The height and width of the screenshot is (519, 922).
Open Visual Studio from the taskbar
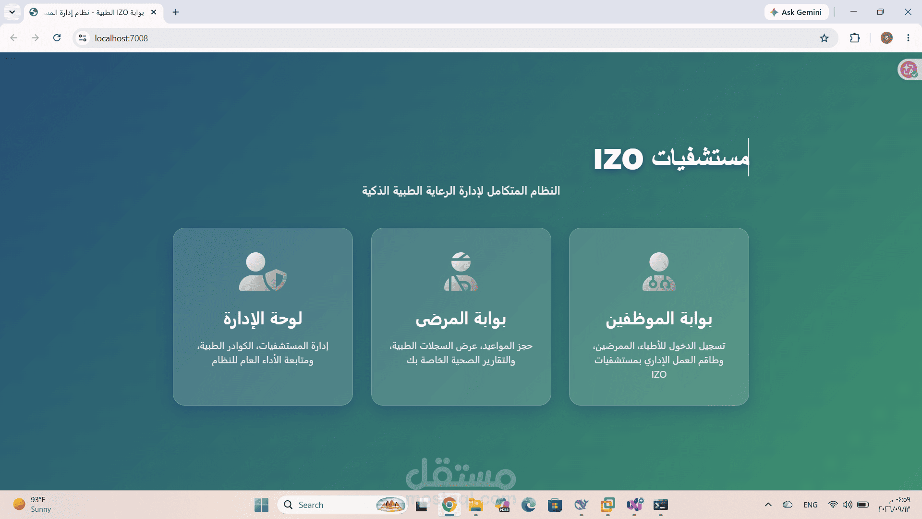point(634,505)
